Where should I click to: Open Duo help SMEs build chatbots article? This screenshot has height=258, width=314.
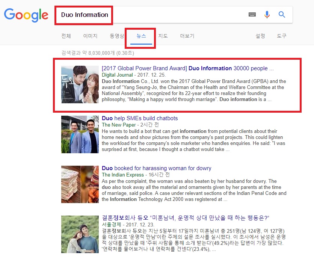(x=140, y=118)
